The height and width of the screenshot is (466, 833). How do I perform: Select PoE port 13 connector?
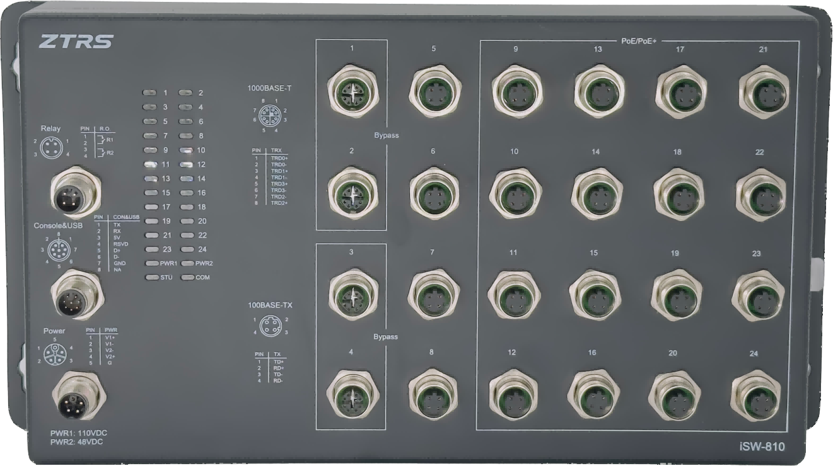coord(599,91)
